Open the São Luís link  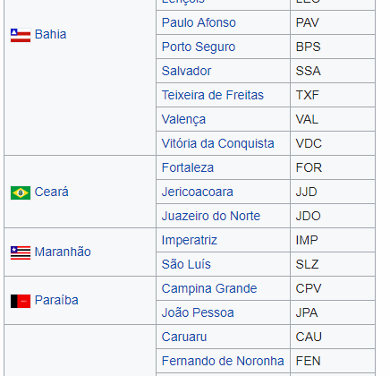coord(186,264)
